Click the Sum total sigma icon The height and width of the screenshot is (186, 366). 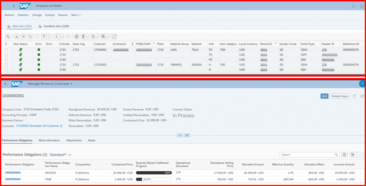56,36
